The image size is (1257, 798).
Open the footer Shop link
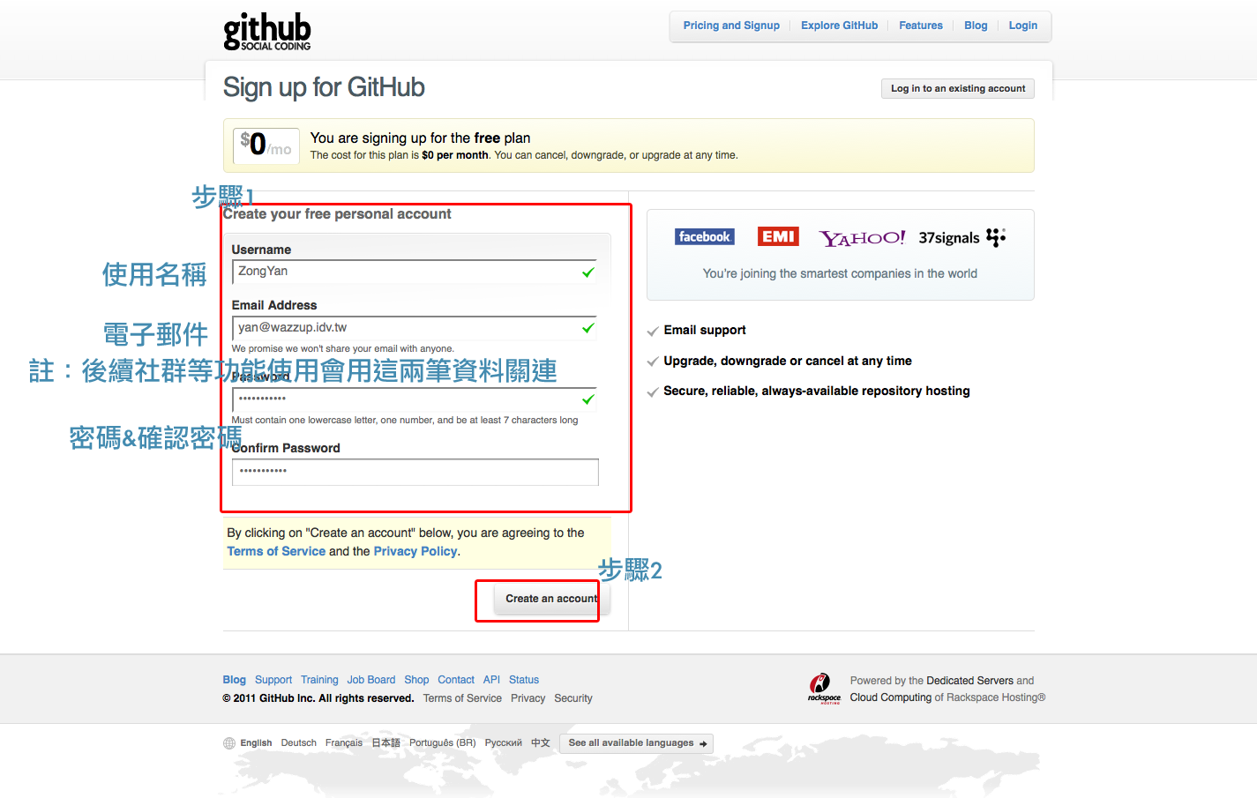[416, 680]
